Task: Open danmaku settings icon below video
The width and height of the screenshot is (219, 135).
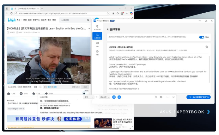Action: [x=40, y=87]
